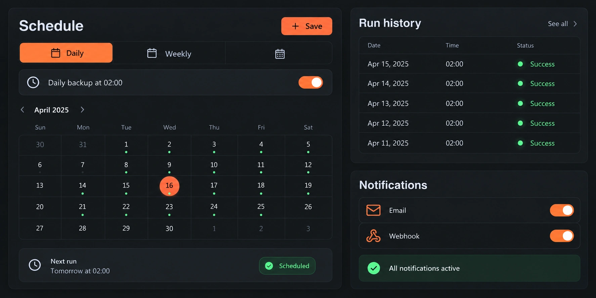Select March 31 in calendar
The height and width of the screenshot is (298, 596).
point(83,145)
